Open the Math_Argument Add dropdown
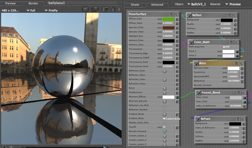Screen dimensions: 252x148 point(226,47)
